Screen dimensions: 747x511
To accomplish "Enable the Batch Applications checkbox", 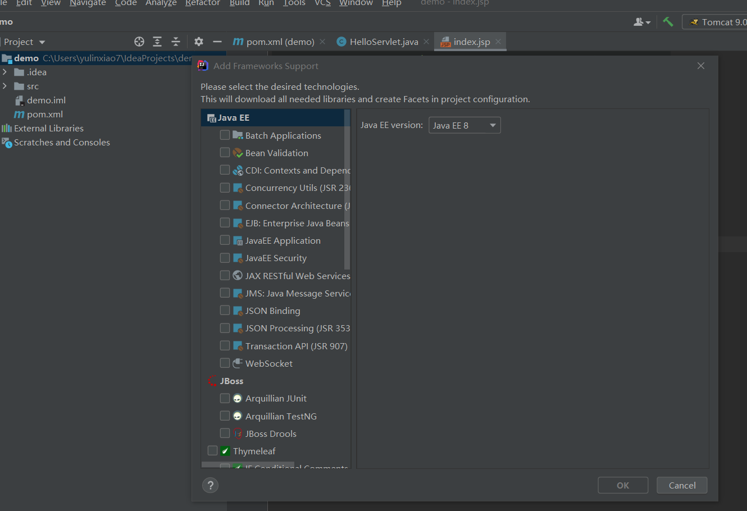I will coord(225,135).
